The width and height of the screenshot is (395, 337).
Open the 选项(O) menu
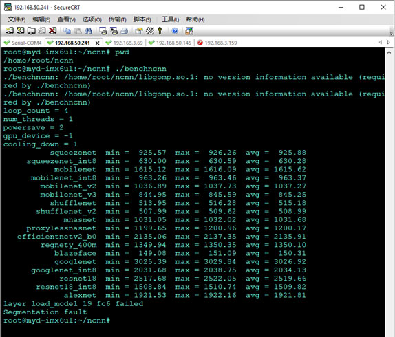click(92, 19)
